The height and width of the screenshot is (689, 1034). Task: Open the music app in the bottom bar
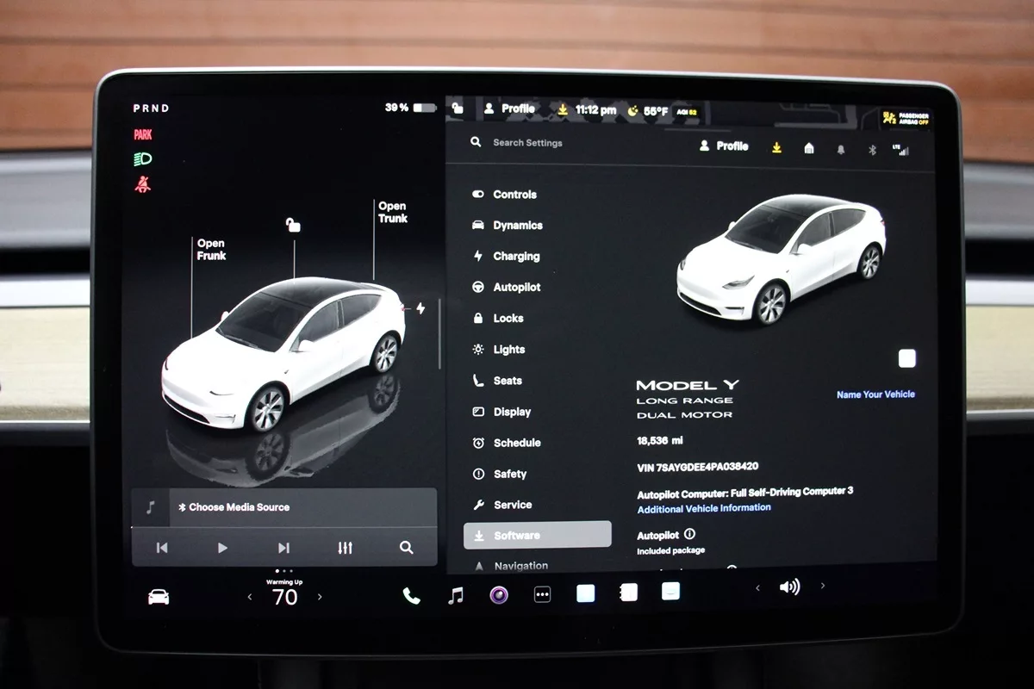[x=456, y=595]
